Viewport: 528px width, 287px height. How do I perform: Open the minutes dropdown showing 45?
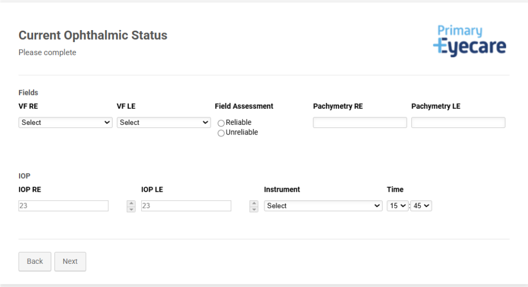421,206
